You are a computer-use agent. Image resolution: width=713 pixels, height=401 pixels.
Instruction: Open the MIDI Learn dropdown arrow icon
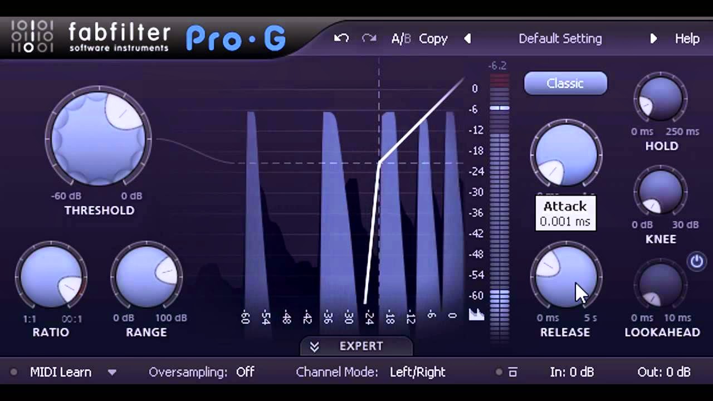(113, 372)
